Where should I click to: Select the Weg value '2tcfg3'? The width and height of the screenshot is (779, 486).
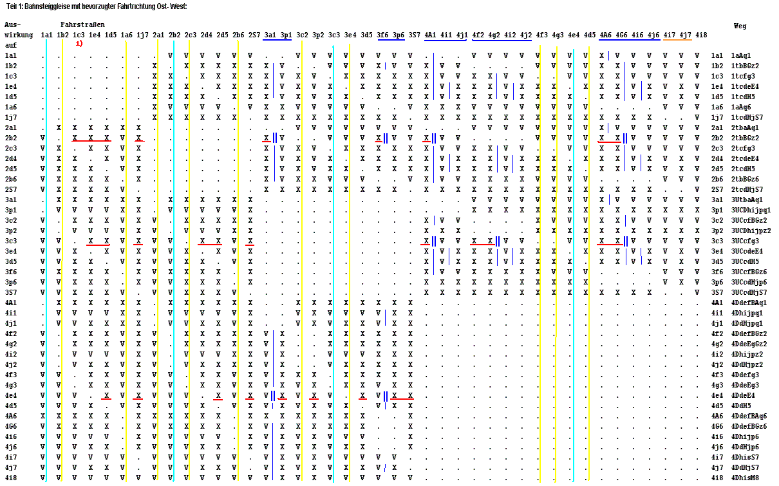[743, 149]
